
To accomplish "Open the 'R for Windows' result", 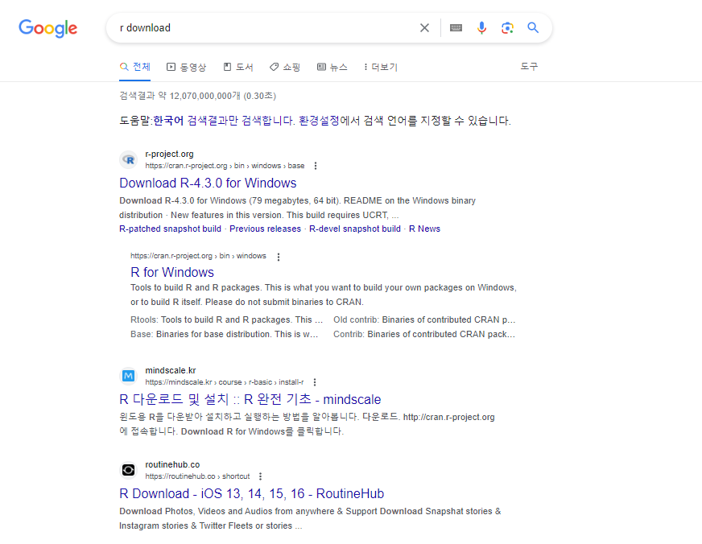I will click(x=172, y=273).
